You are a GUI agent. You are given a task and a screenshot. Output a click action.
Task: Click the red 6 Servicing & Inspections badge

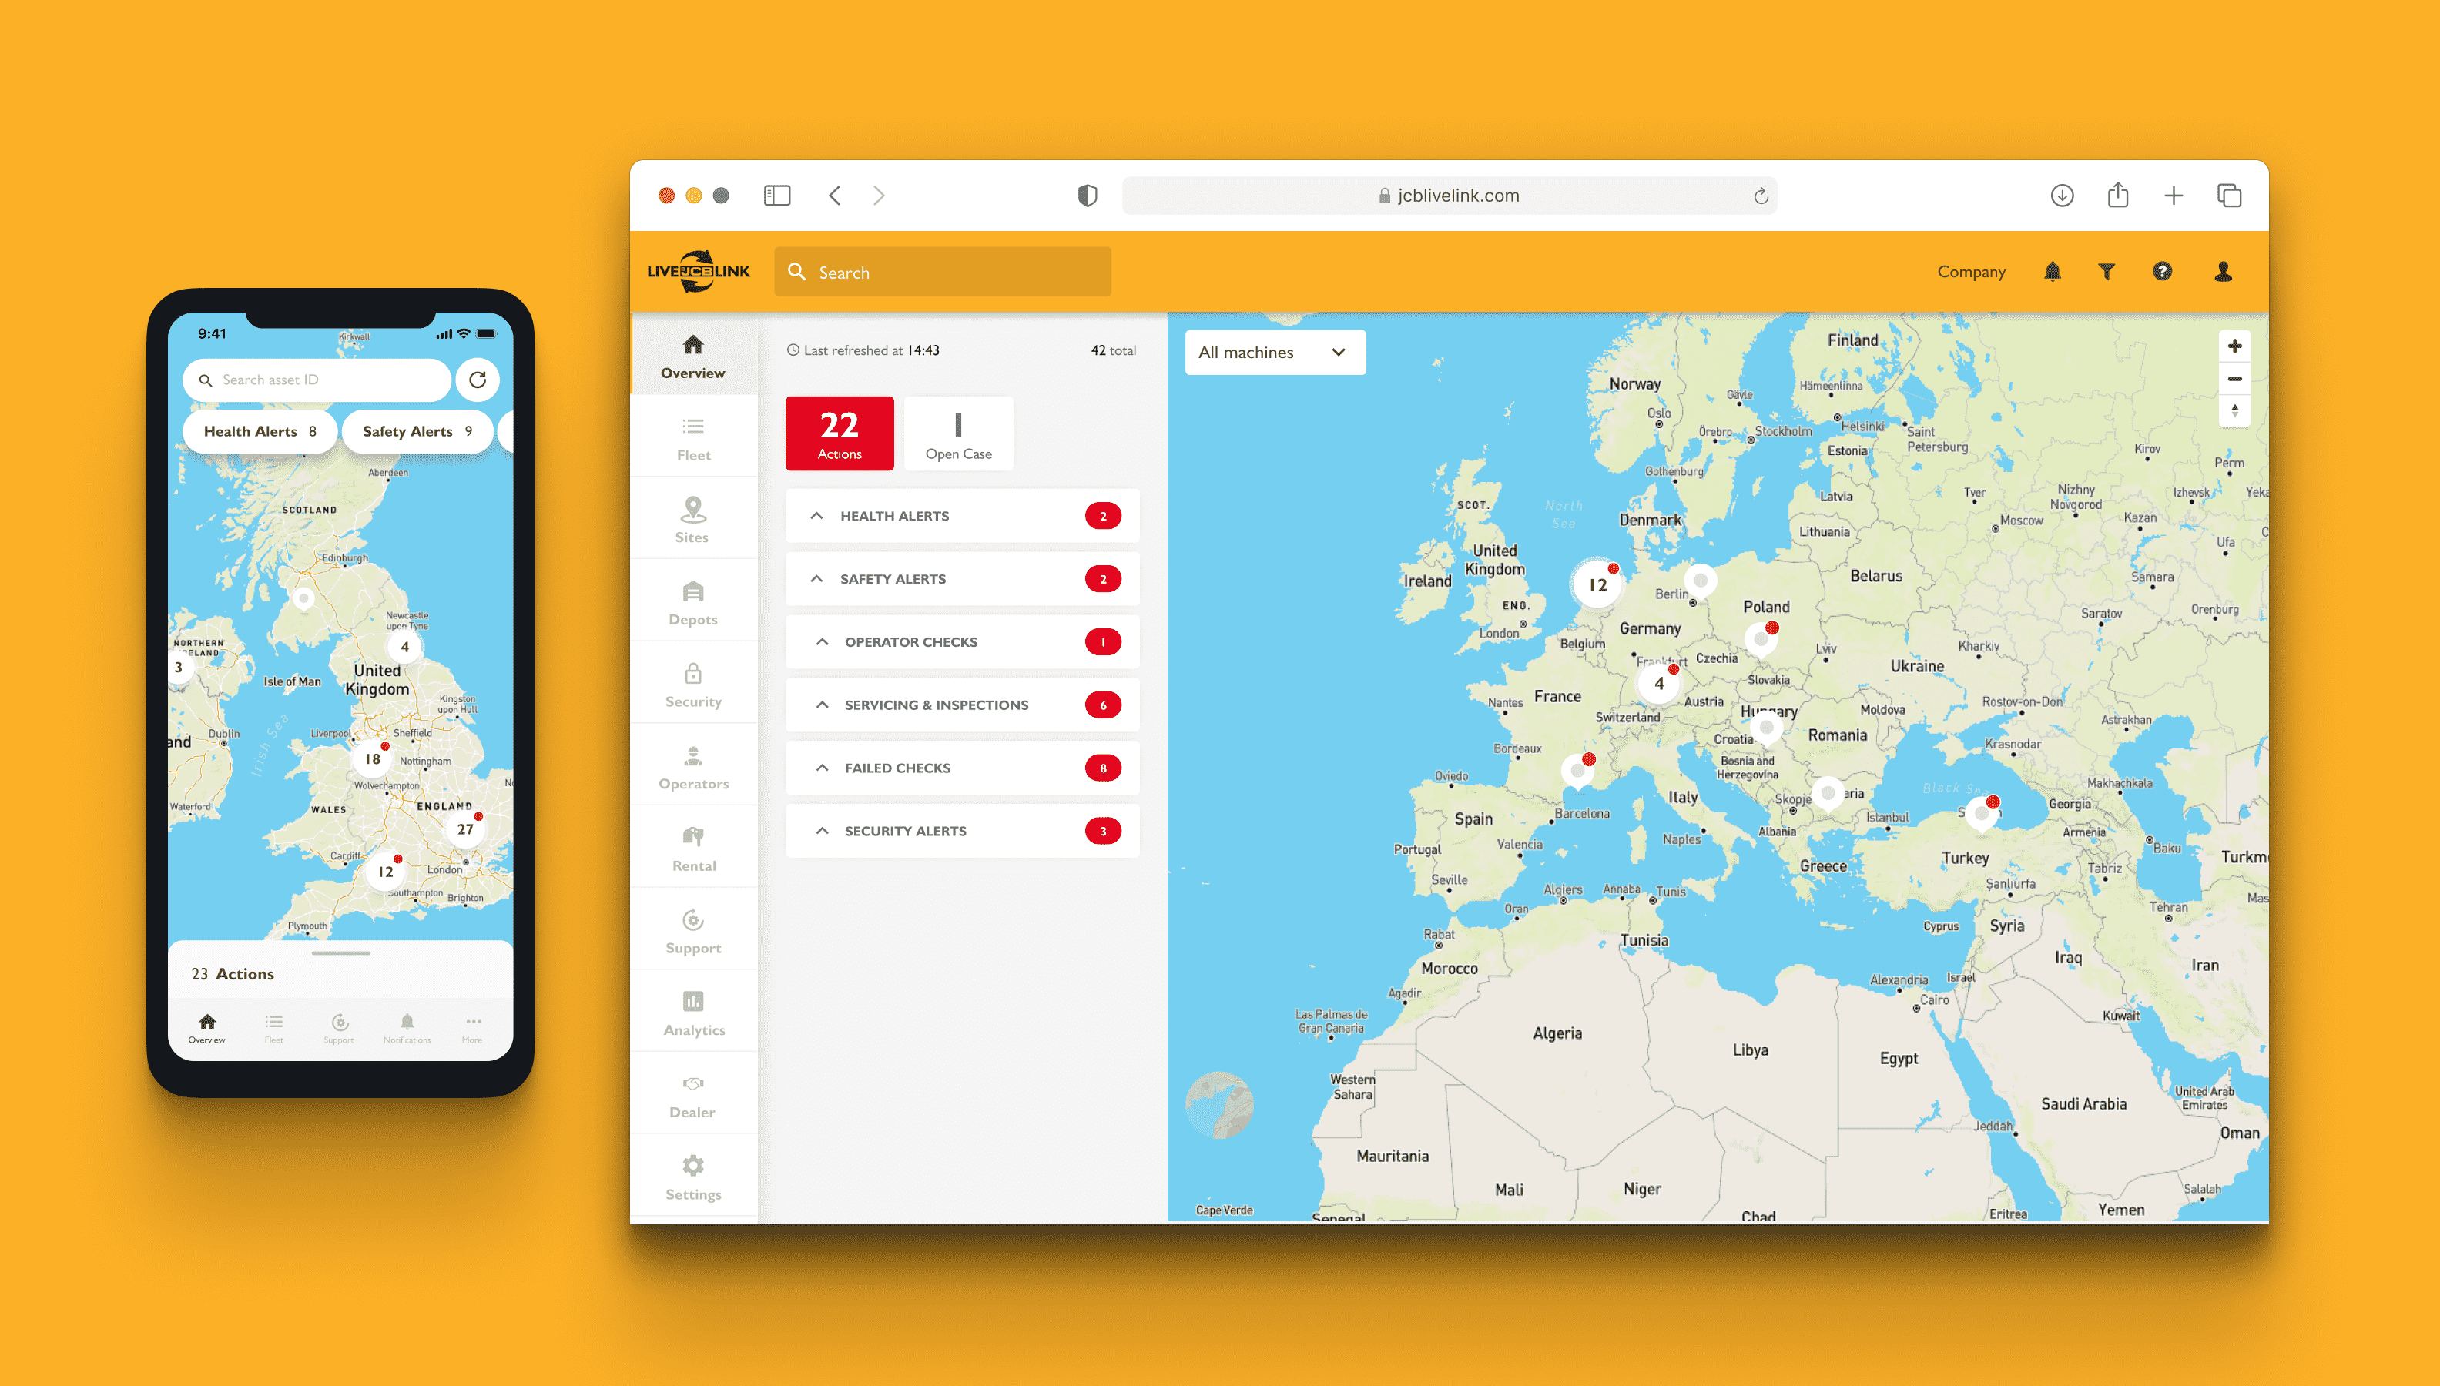point(1102,705)
